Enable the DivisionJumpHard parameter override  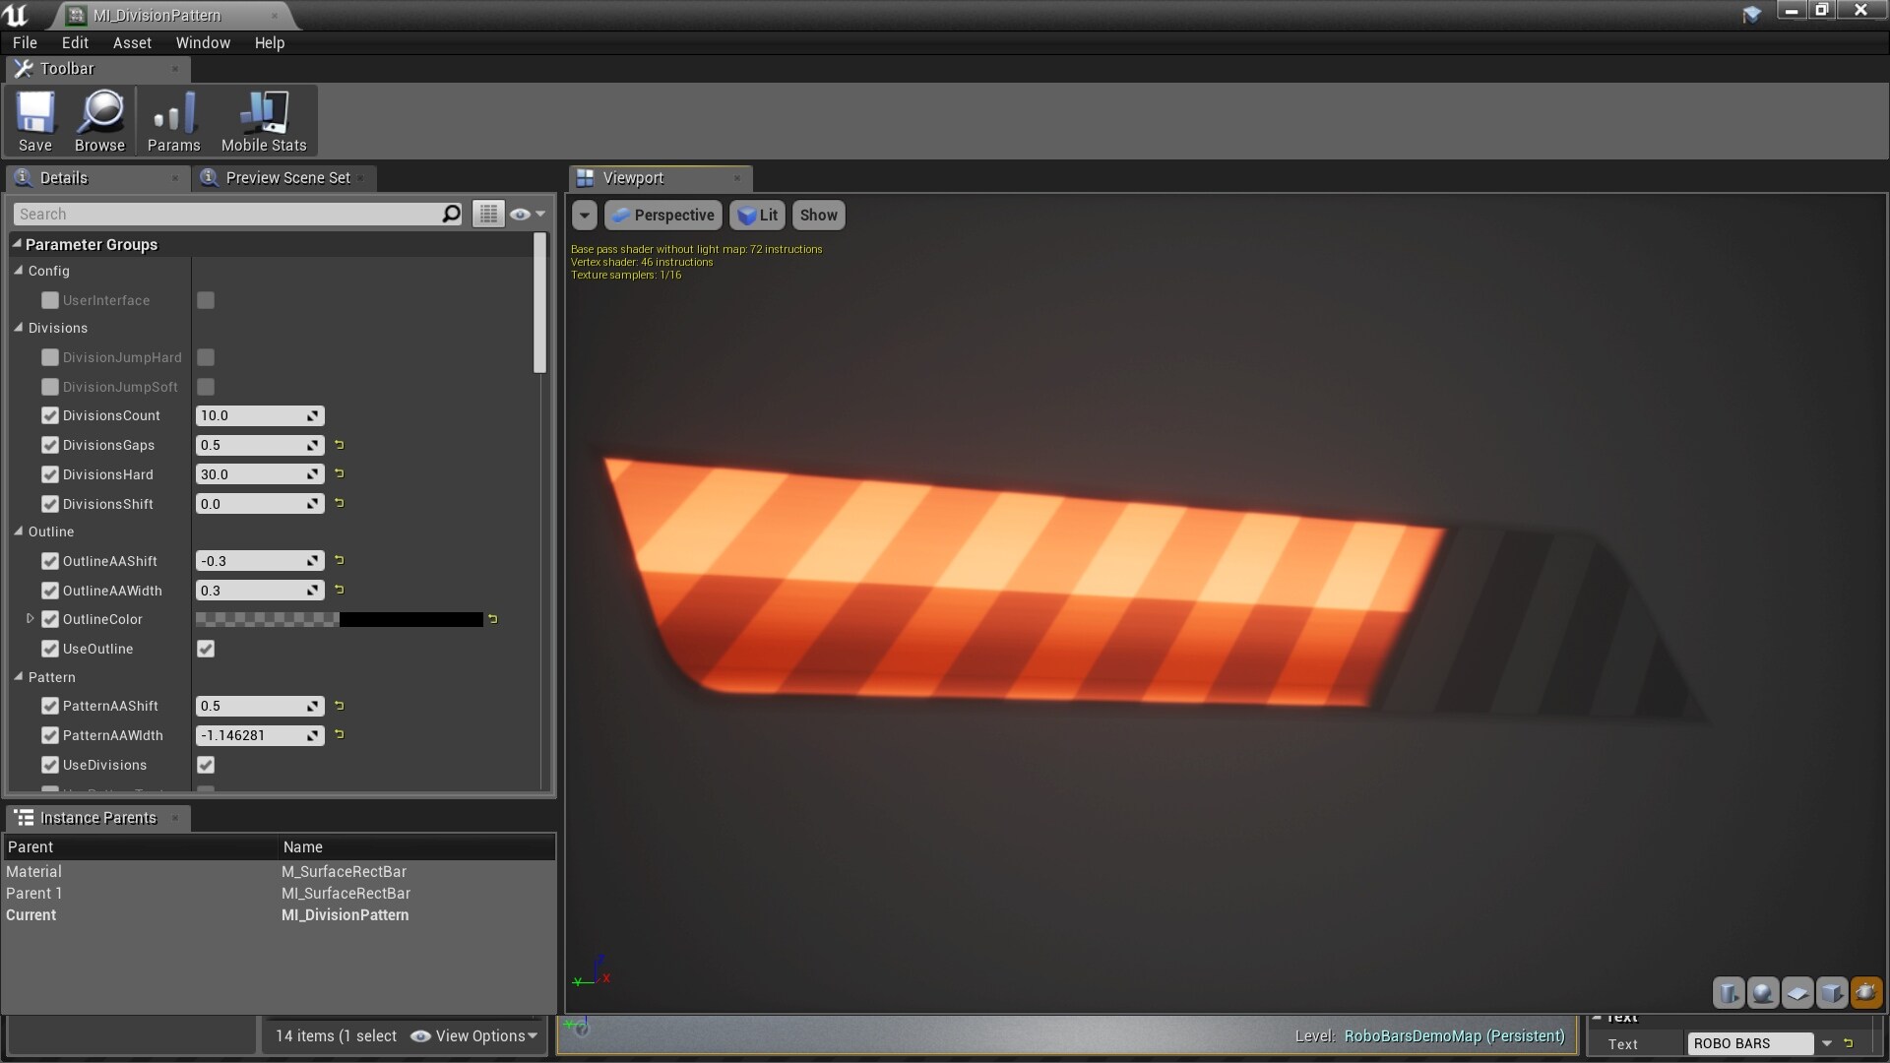(50, 357)
